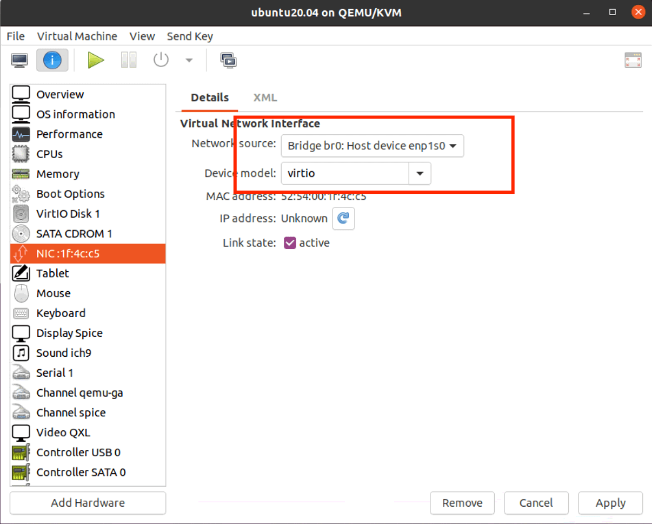
Task: Refresh the IP address with the reload icon
Action: pyautogui.click(x=343, y=218)
